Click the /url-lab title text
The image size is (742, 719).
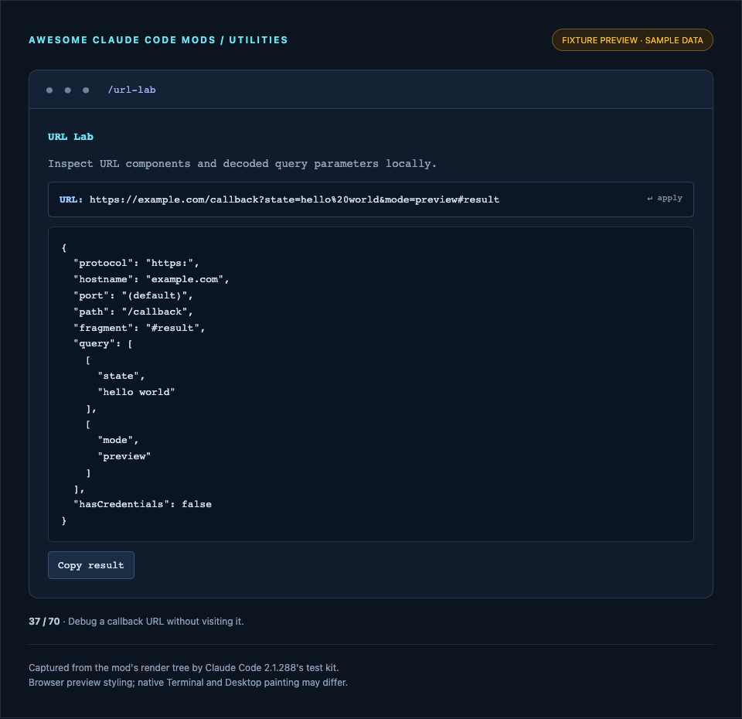tap(131, 90)
